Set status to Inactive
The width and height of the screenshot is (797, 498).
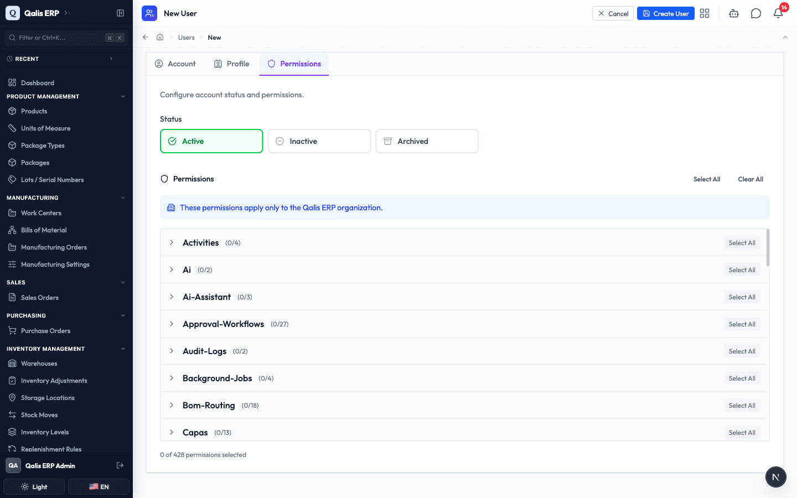pyautogui.click(x=319, y=141)
